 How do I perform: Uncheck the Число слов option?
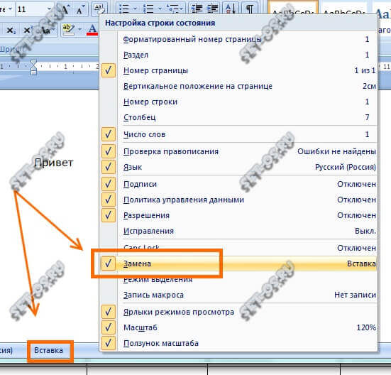tap(239, 134)
